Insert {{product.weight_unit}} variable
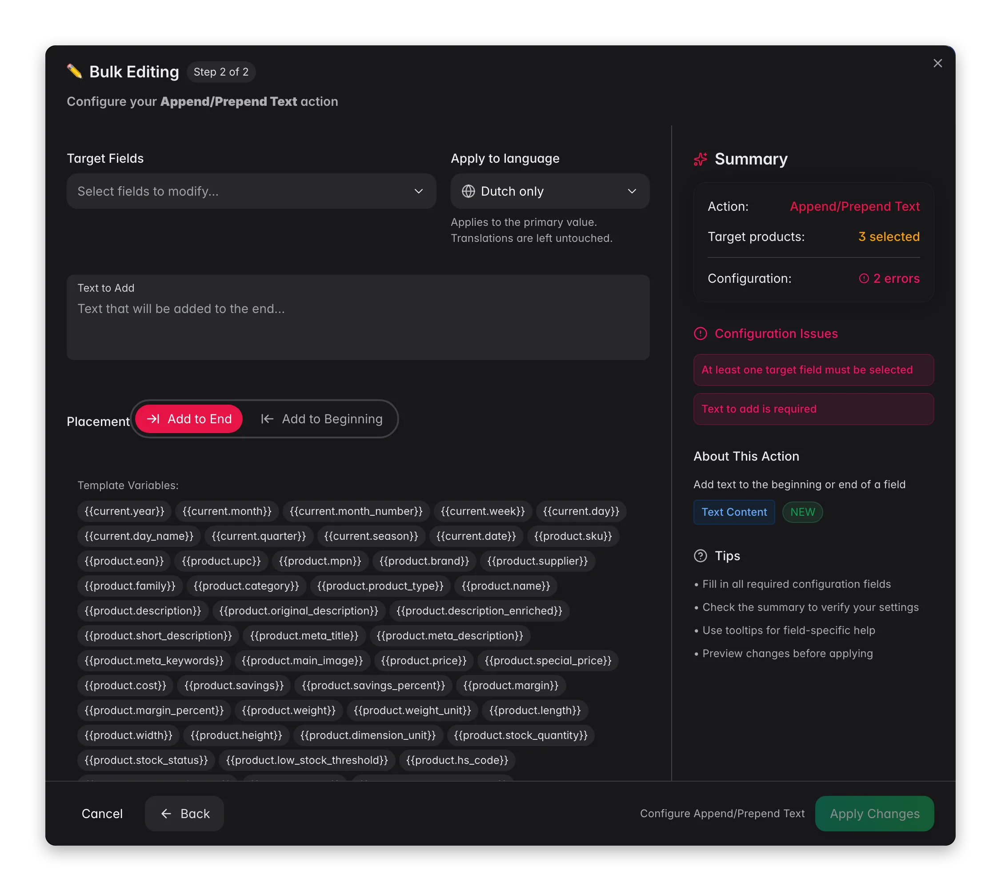Image resolution: width=1001 pixels, height=891 pixels. click(x=412, y=711)
